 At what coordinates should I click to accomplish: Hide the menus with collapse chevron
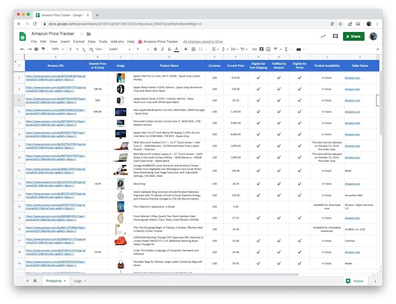[x=377, y=49]
